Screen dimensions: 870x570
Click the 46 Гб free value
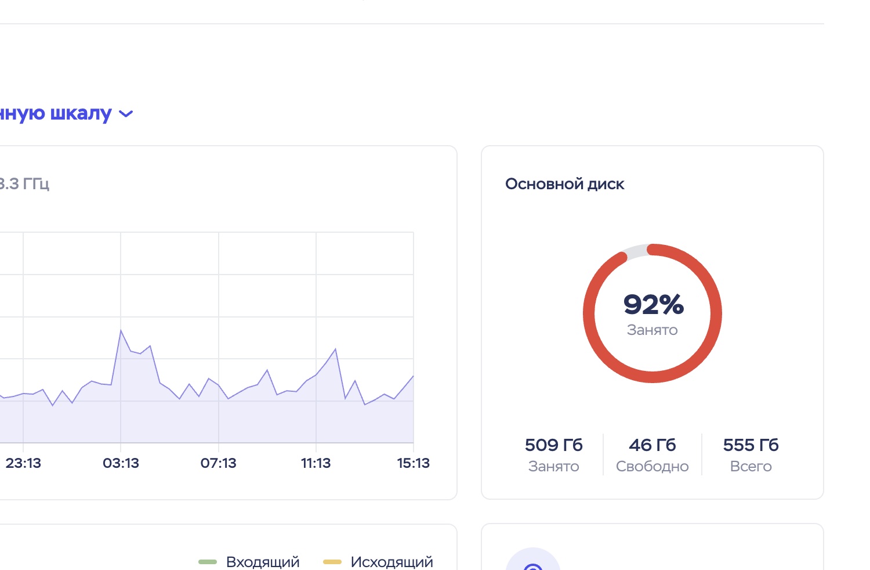(652, 445)
